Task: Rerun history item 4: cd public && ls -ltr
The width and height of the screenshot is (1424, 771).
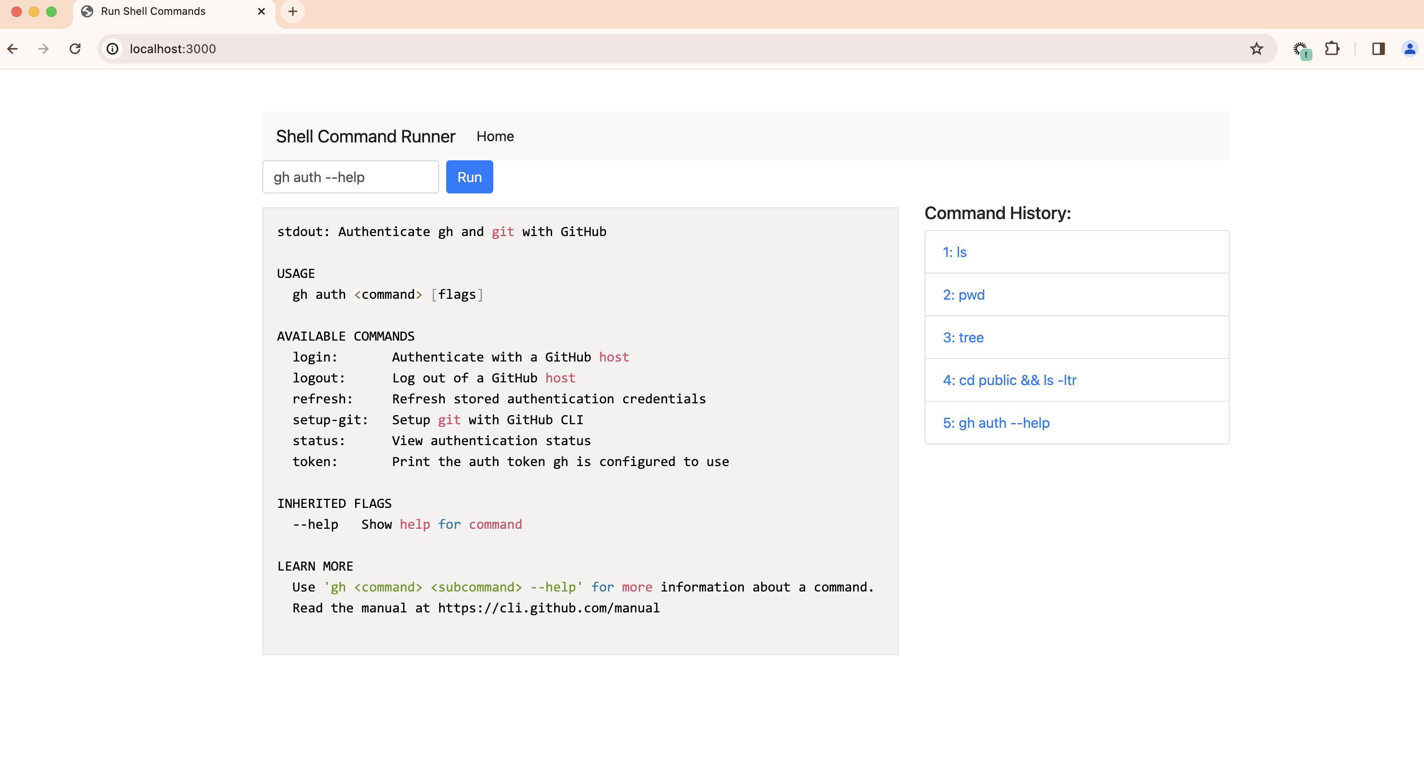Action: coord(1010,380)
